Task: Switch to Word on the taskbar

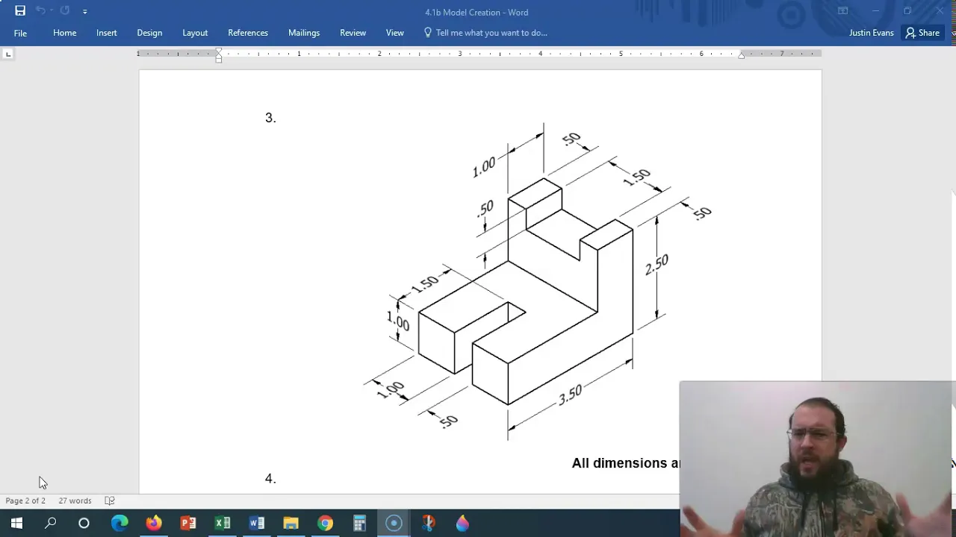Action: pyautogui.click(x=257, y=523)
